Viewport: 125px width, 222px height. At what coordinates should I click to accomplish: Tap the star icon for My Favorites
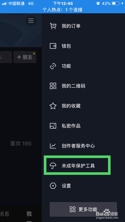coord(53,106)
